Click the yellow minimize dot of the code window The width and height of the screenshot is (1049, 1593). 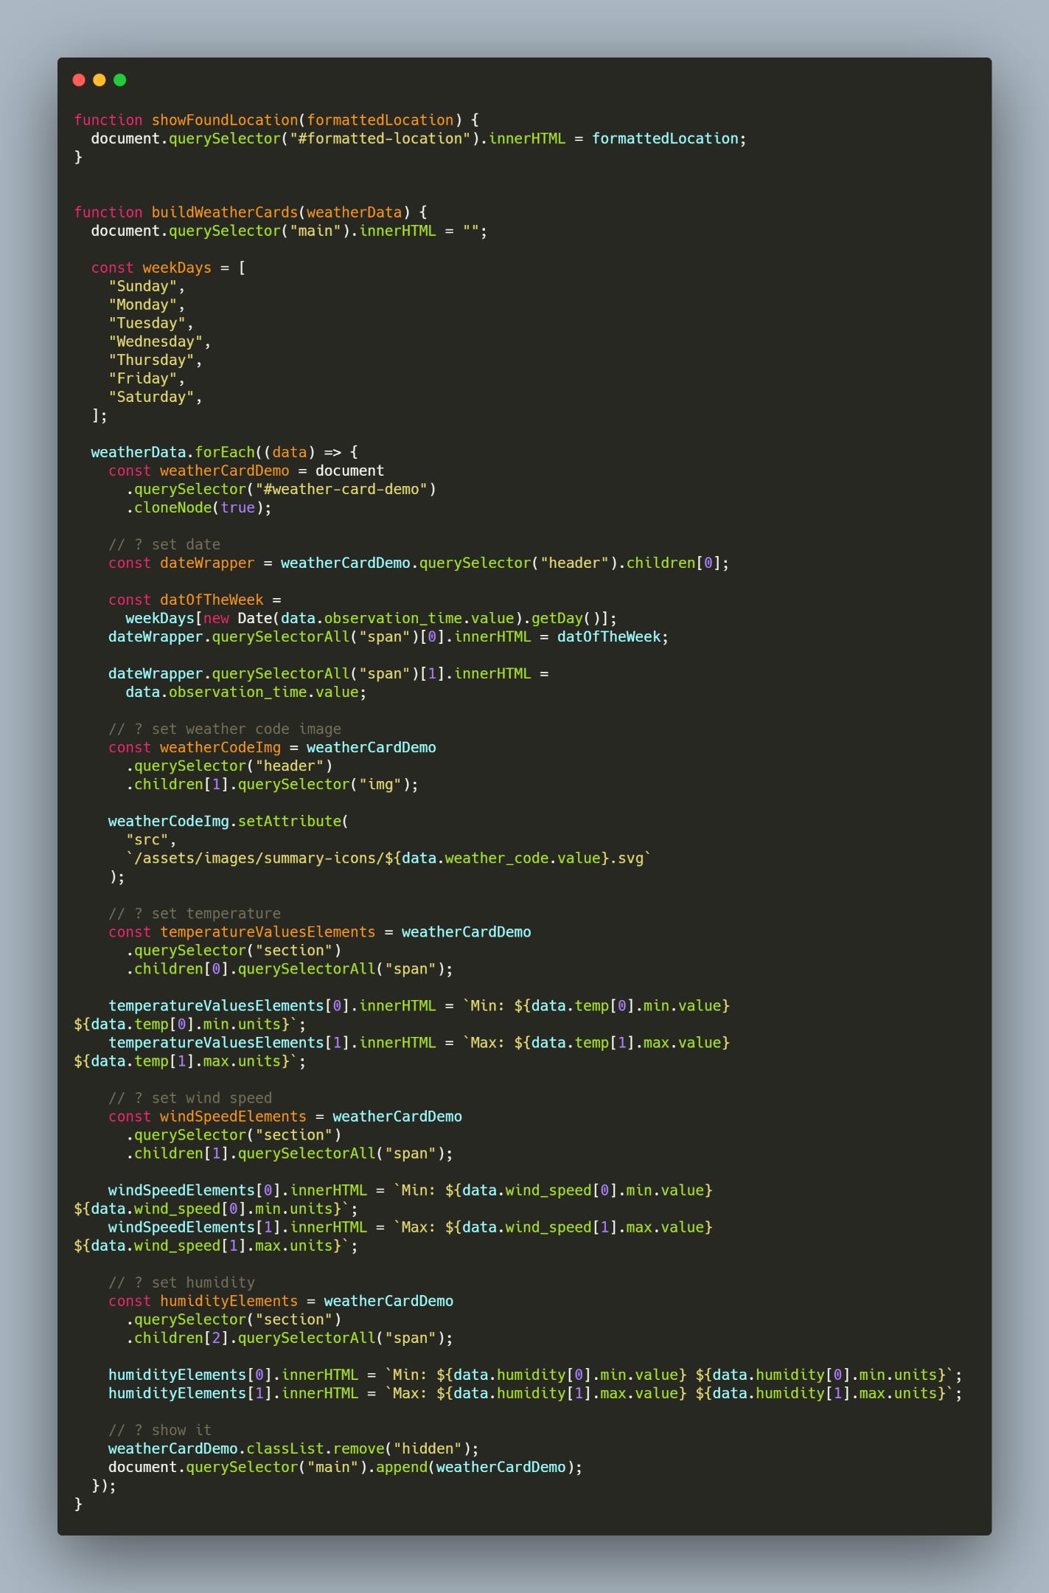[100, 80]
